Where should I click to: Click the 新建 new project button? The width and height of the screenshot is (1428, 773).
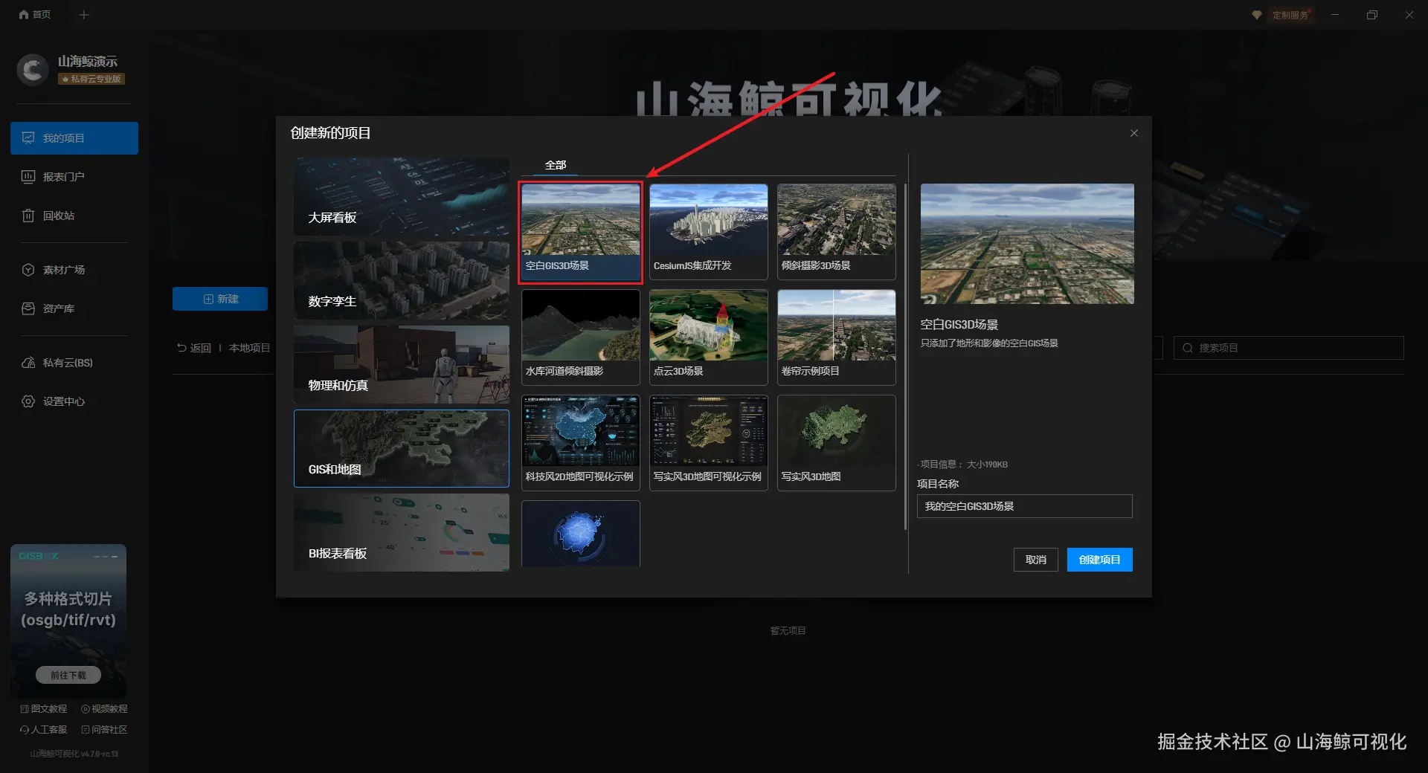(220, 299)
